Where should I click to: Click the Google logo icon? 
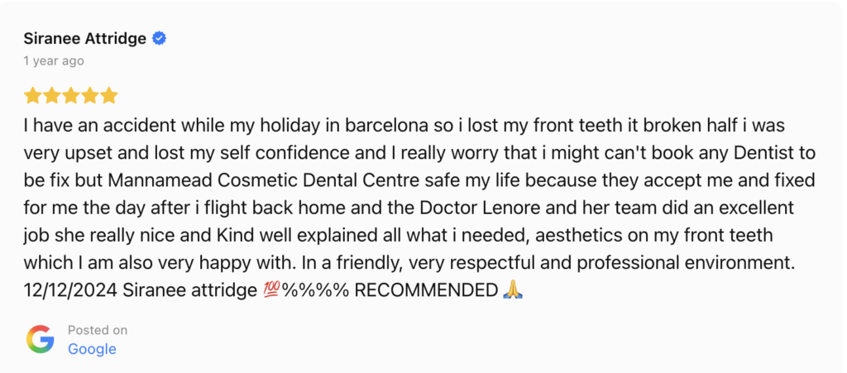pos(40,339)
